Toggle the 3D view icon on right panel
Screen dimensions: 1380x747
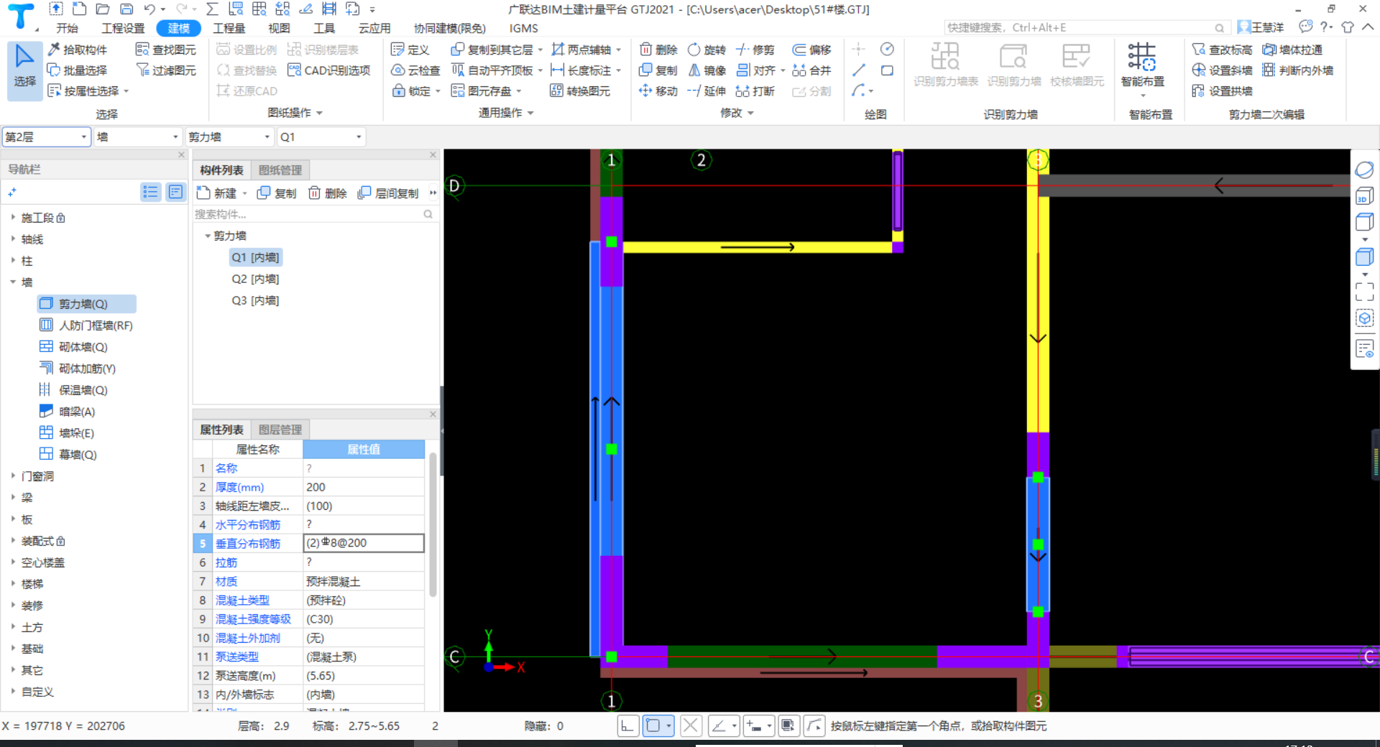1364,197
